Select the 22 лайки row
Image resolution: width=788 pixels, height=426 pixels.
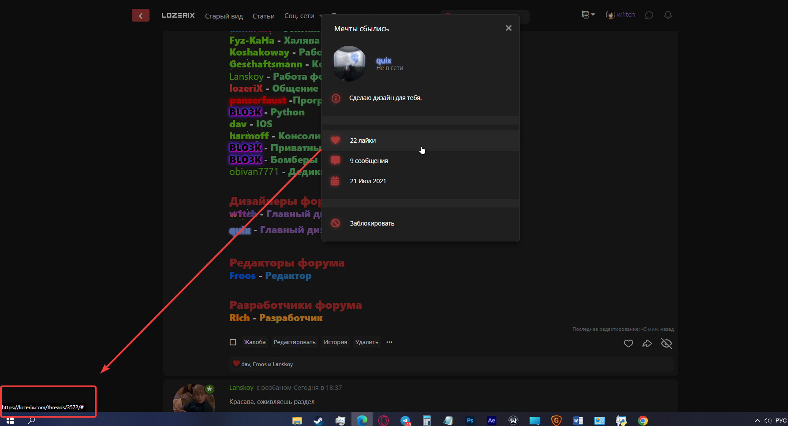[421, 141]
